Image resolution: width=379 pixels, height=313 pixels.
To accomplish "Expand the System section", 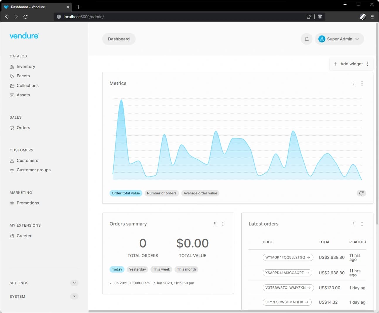I will point(74,296).
